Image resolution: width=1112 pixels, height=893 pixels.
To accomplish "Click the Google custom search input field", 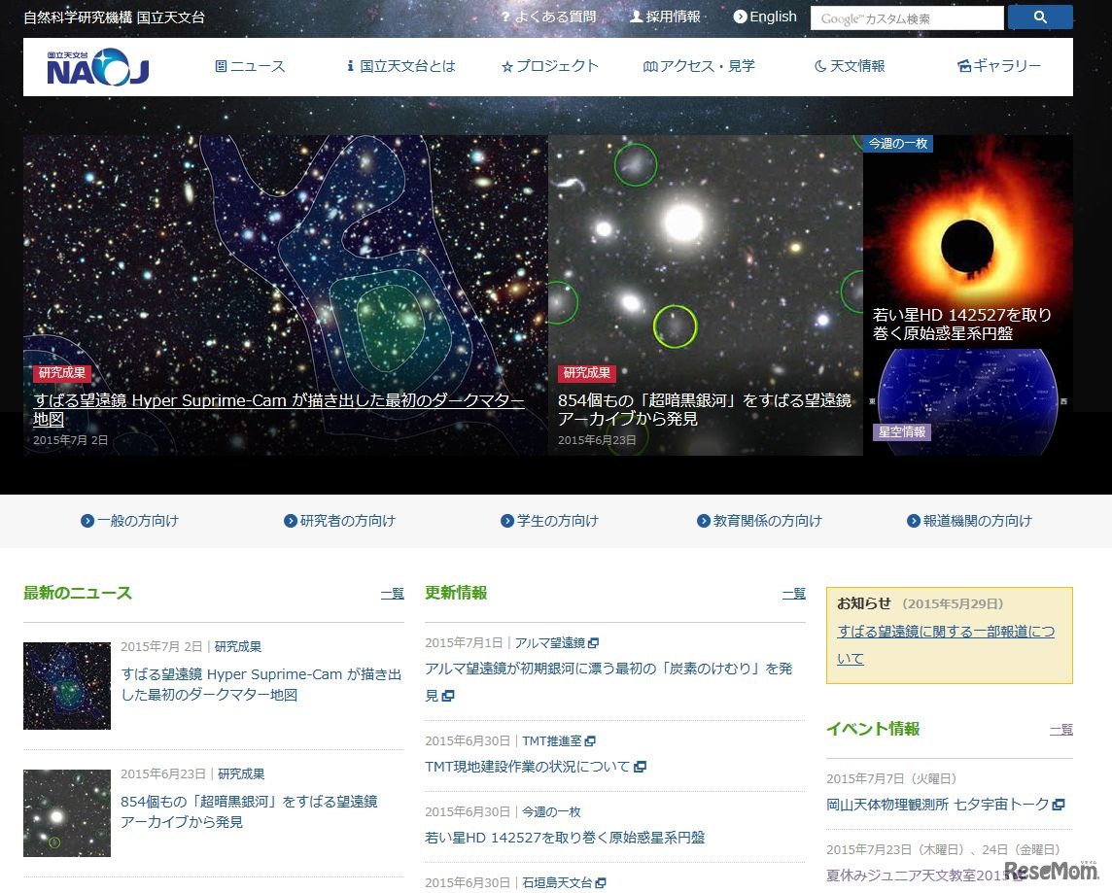I will tap(907, 17).
